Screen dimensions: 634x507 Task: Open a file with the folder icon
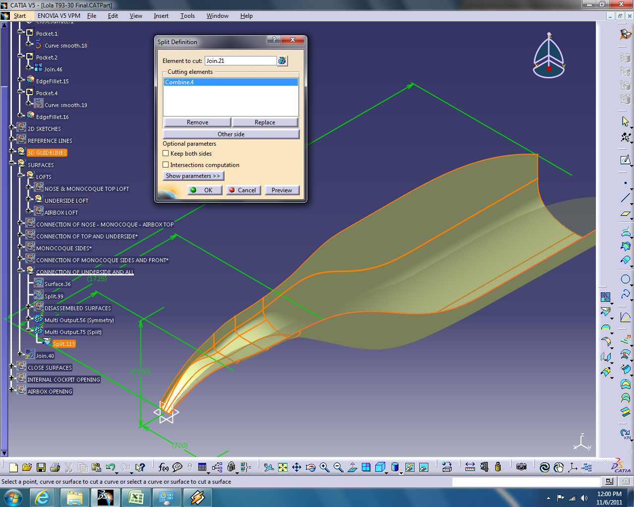click(x=27, y=467)
